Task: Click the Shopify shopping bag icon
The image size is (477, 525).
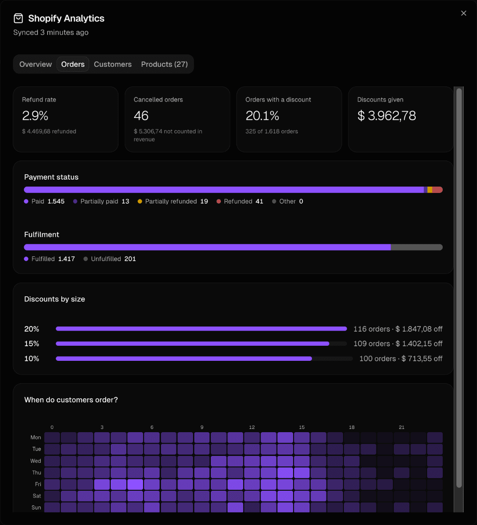Action: tap(18, 18)
